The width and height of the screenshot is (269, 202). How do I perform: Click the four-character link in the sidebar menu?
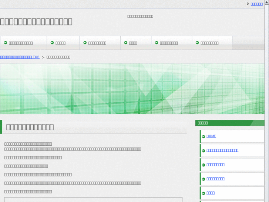[x=211, y=193]
